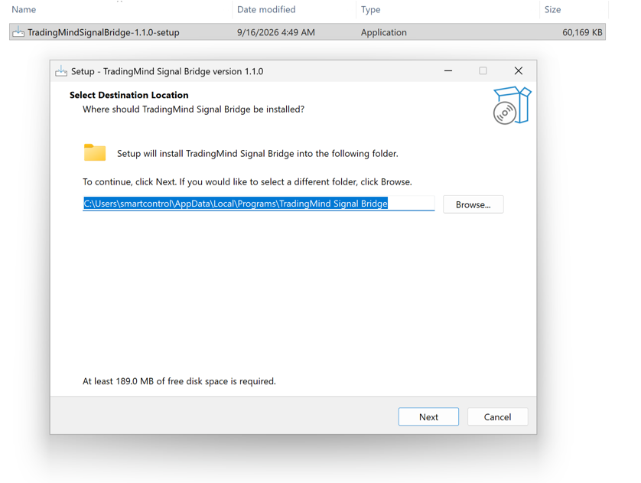The width and height of the screenshot is (641, 483).
Task: Click the disabled maximize button
Action: (483, 70)
